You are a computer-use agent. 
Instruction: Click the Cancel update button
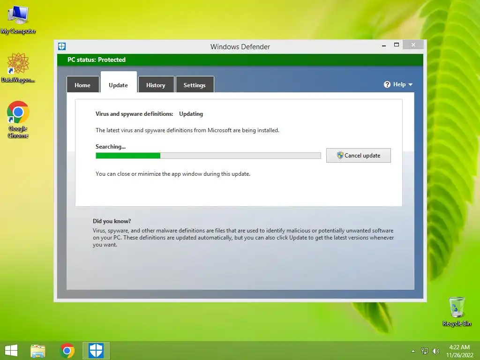pos(359,156)
